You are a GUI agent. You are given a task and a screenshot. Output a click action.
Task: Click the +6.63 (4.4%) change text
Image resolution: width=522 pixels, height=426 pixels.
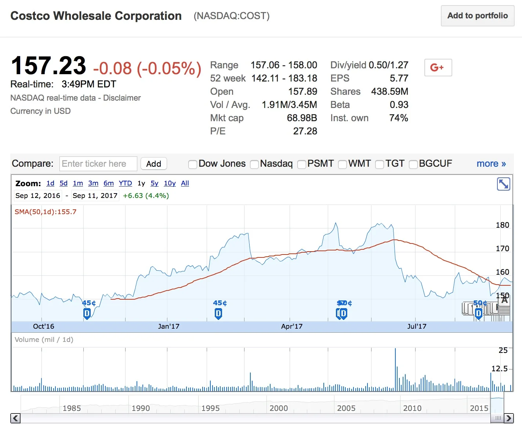[x=146, y=196]
